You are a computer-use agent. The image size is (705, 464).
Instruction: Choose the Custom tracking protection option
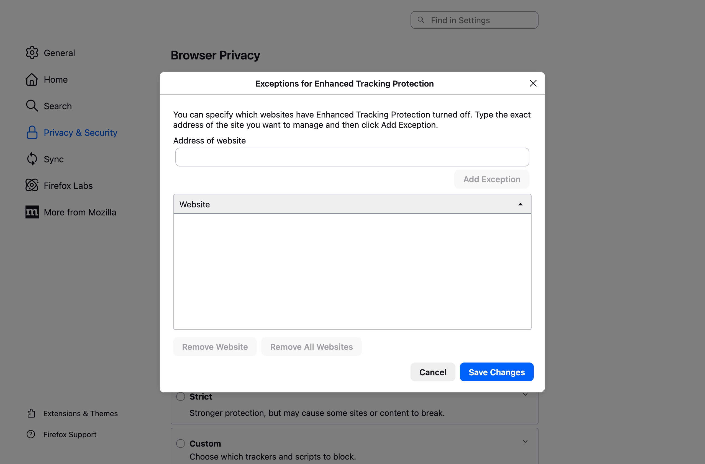(x=181, y=443)
